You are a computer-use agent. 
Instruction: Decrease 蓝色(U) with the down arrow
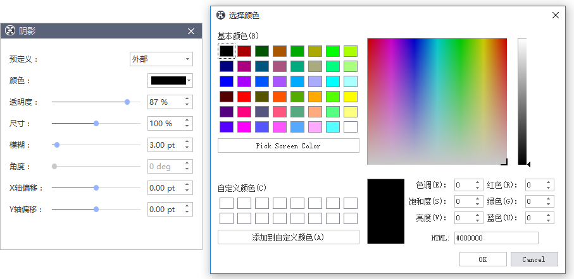pos(549,220)
